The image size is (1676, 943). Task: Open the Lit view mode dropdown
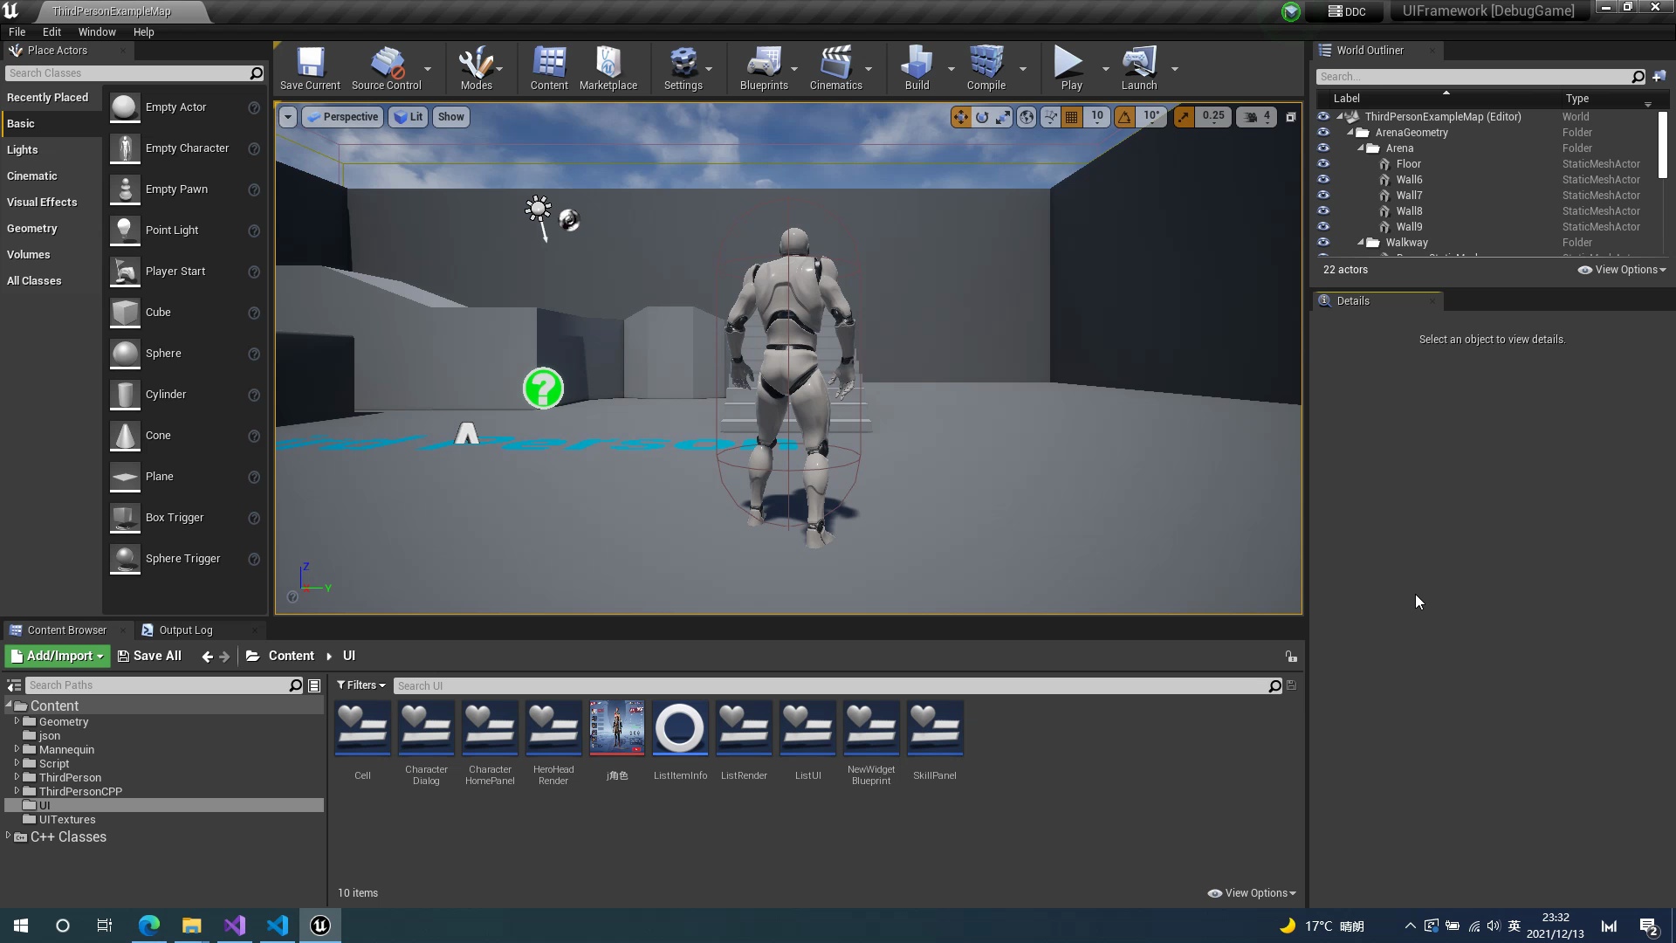(408, 117)
